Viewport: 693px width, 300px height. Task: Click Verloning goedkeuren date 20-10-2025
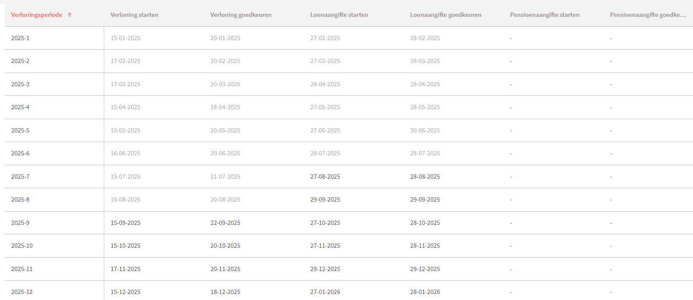(x=225, y=246)
